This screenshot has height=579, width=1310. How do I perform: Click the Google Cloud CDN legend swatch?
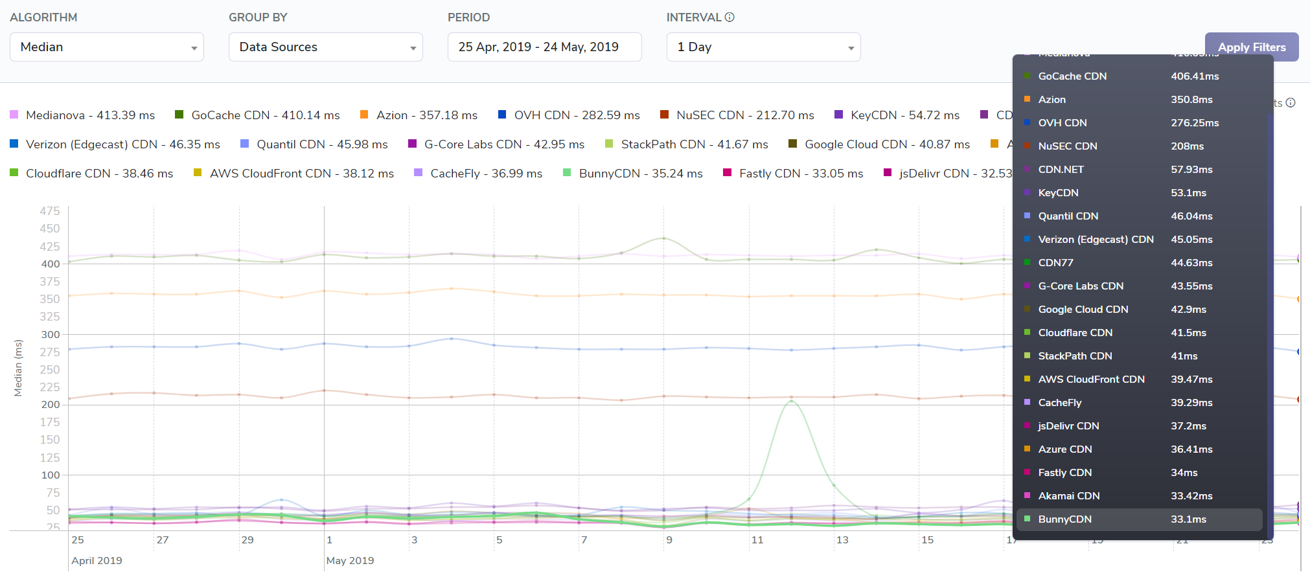(792, 144)
